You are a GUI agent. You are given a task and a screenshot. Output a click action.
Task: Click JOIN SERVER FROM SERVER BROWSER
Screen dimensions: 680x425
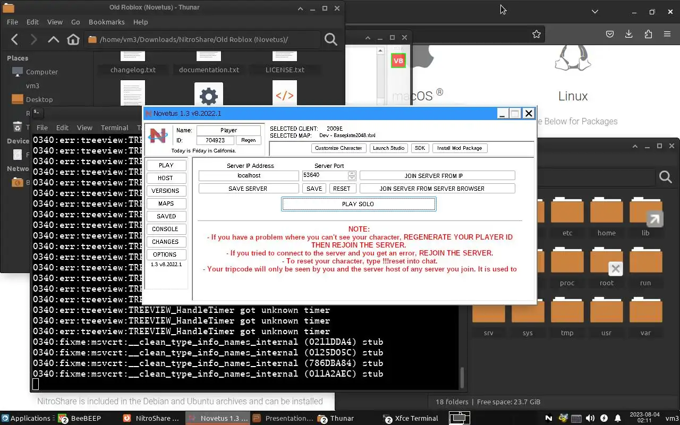tap(437, 189)
